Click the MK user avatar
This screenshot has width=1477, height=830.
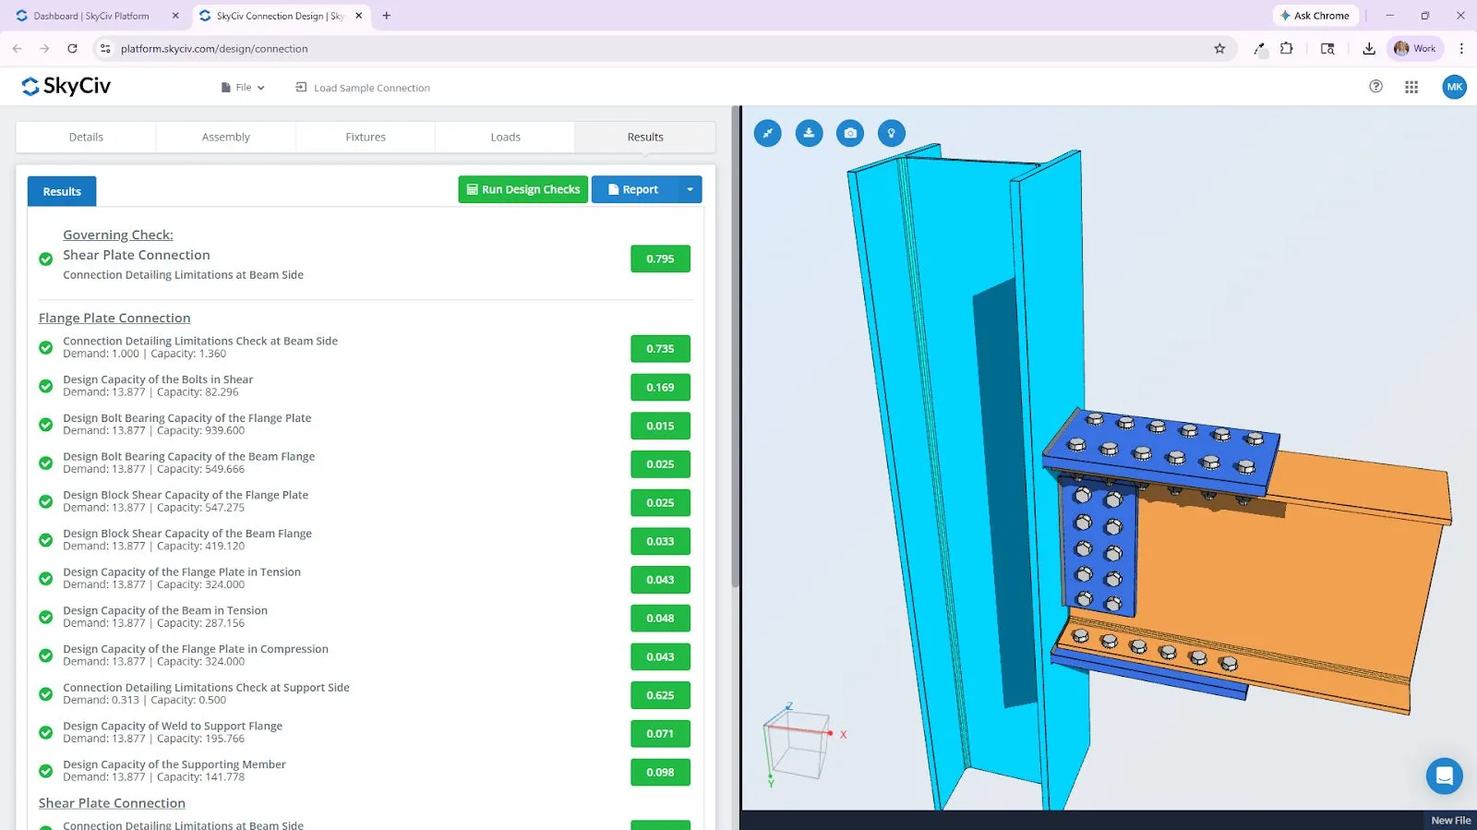point(1454,87)
